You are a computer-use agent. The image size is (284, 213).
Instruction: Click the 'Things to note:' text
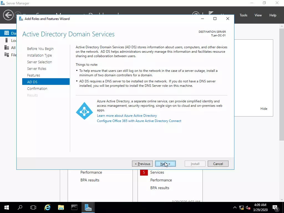pos(87,65)
